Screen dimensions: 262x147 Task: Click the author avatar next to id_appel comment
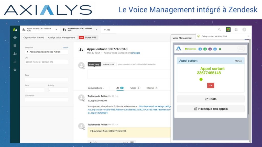click(x=82, y=98)
